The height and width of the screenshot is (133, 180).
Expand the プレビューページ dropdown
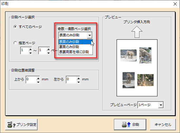161,105
